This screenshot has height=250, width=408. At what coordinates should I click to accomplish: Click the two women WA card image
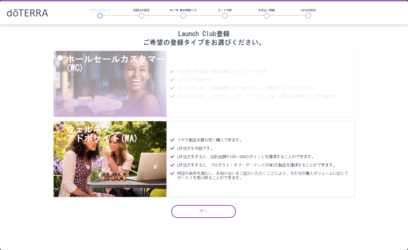point(110,159)
